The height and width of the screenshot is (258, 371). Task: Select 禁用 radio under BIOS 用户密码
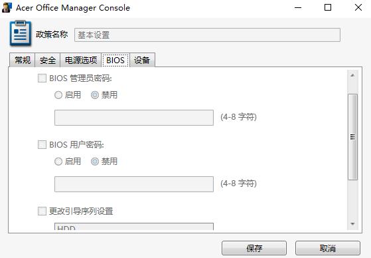[95, 162]
